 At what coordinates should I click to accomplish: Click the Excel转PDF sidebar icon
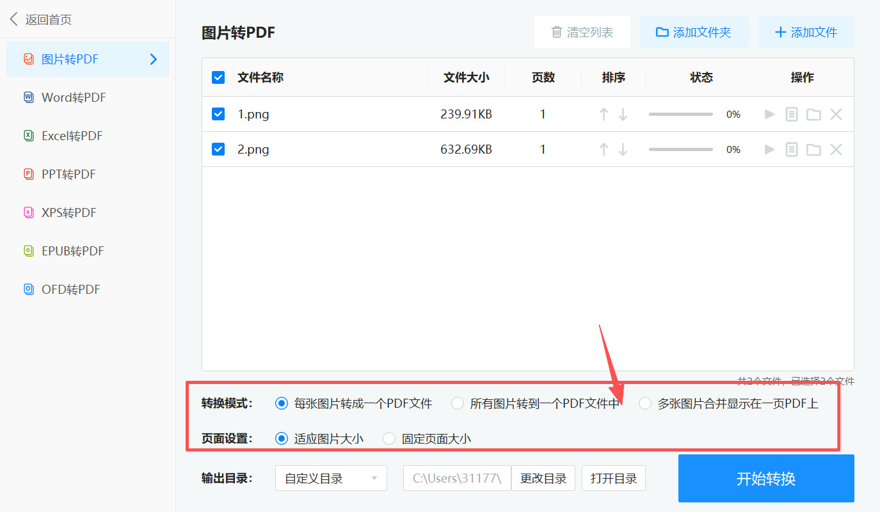29,136
